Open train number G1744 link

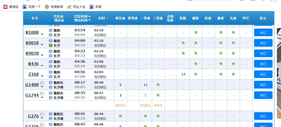click(32, 95)
